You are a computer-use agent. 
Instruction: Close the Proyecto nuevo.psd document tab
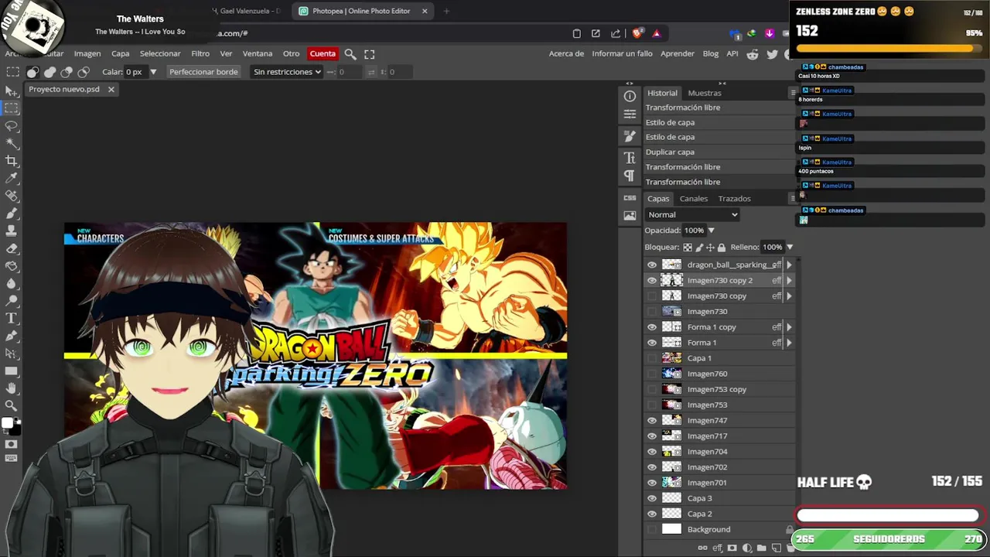click(111, 90)
